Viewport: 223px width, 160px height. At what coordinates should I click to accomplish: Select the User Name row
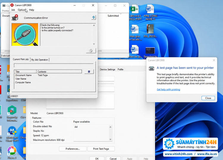pyautogui.click(x=48, y=79)
